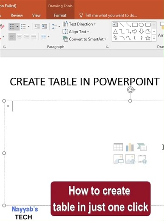Open the Bullets dropdown arrow
The height and width of the screenshot is (221, 164).
[17, 26]
